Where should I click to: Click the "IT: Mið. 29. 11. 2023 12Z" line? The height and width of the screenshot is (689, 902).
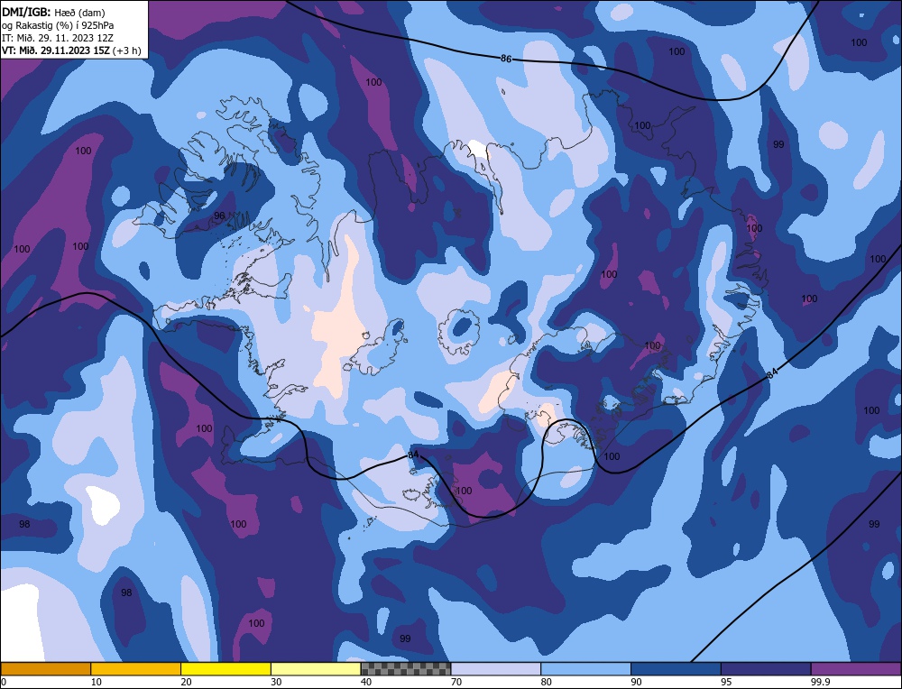58,37
